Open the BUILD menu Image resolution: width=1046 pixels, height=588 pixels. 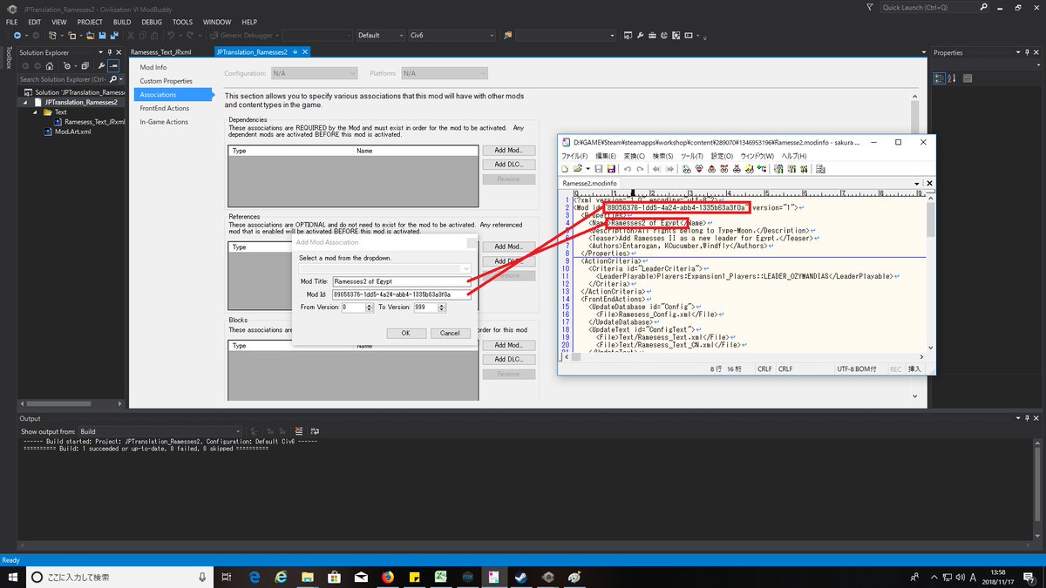coord(121,22)
